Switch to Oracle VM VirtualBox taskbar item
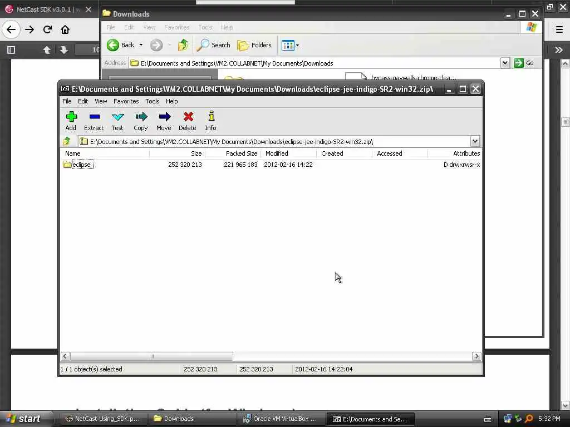570x427 pixels. tap(281, 419)
